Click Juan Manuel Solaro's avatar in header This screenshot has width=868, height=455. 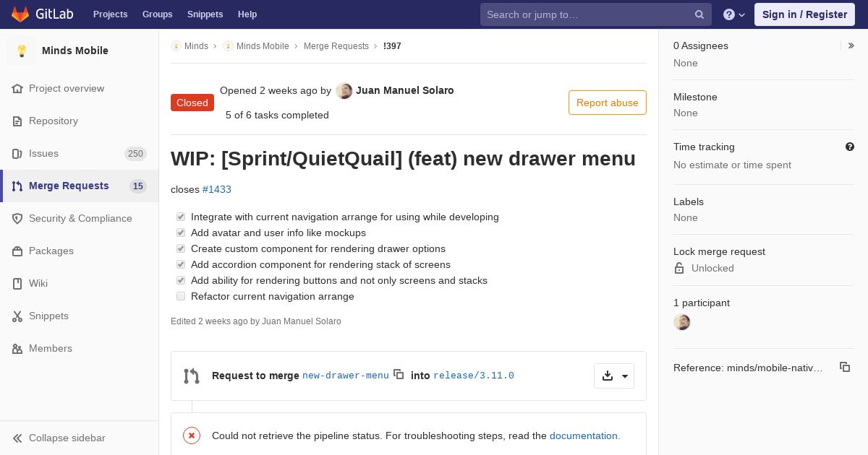[344, 91]
